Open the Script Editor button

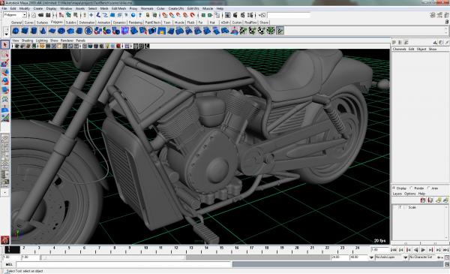point(447,264)
